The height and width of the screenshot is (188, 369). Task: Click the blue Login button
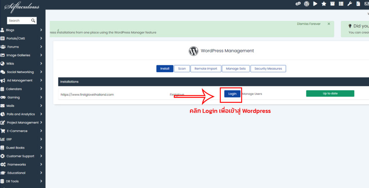click(232, 94)
